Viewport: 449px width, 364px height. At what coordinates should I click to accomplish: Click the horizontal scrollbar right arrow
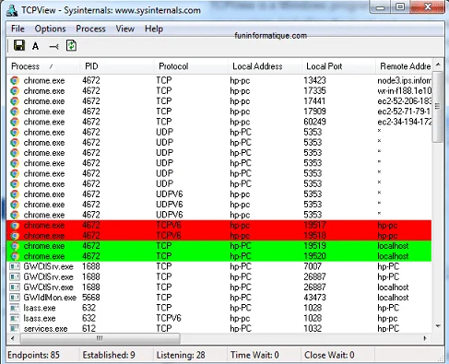tap(425, 338)
